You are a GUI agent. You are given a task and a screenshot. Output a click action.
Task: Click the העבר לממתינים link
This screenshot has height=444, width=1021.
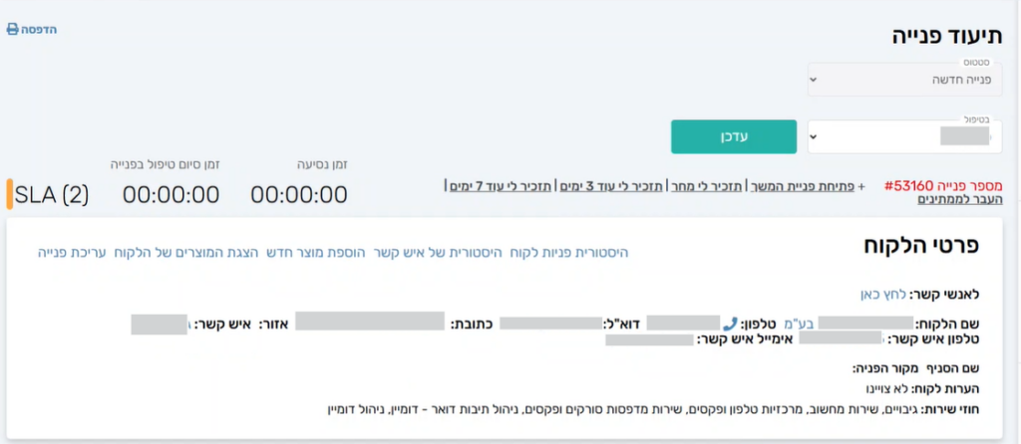click(x=960, y=199)
